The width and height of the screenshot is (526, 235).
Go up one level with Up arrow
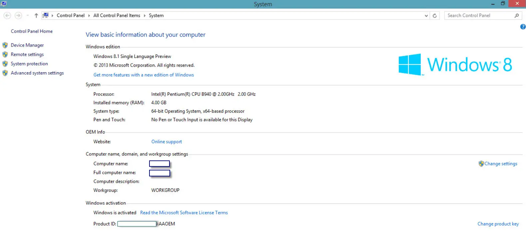36,16
